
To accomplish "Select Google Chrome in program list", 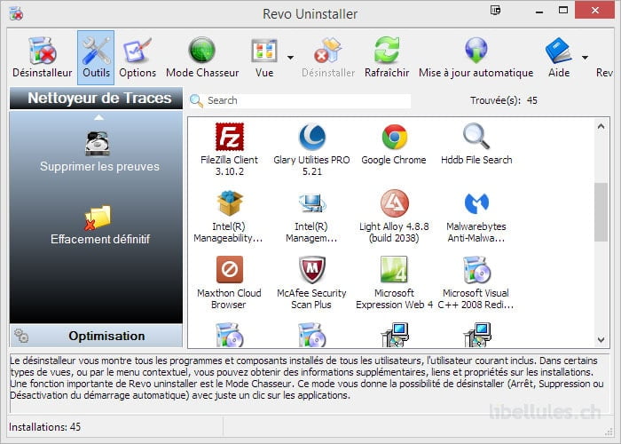I will click(x=394, y=144).
